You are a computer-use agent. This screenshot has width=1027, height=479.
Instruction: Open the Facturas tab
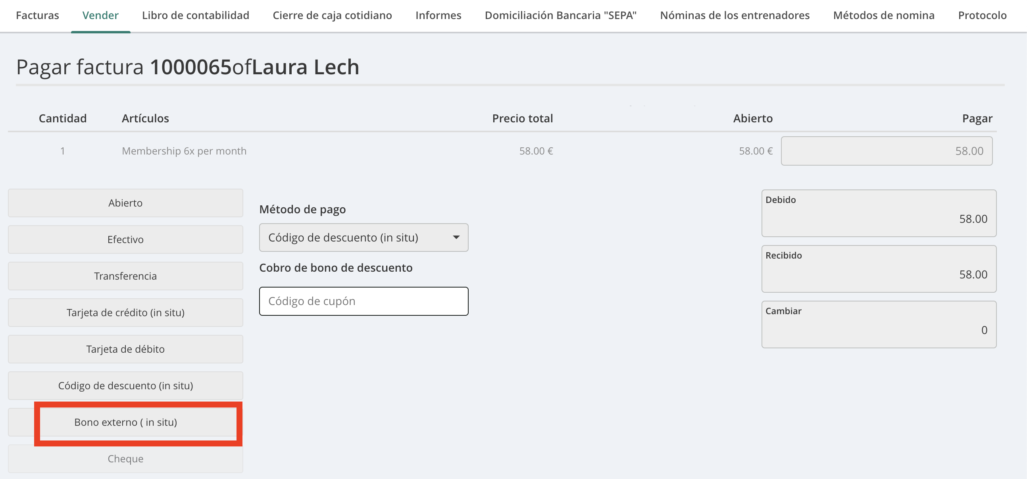(37, 15)
